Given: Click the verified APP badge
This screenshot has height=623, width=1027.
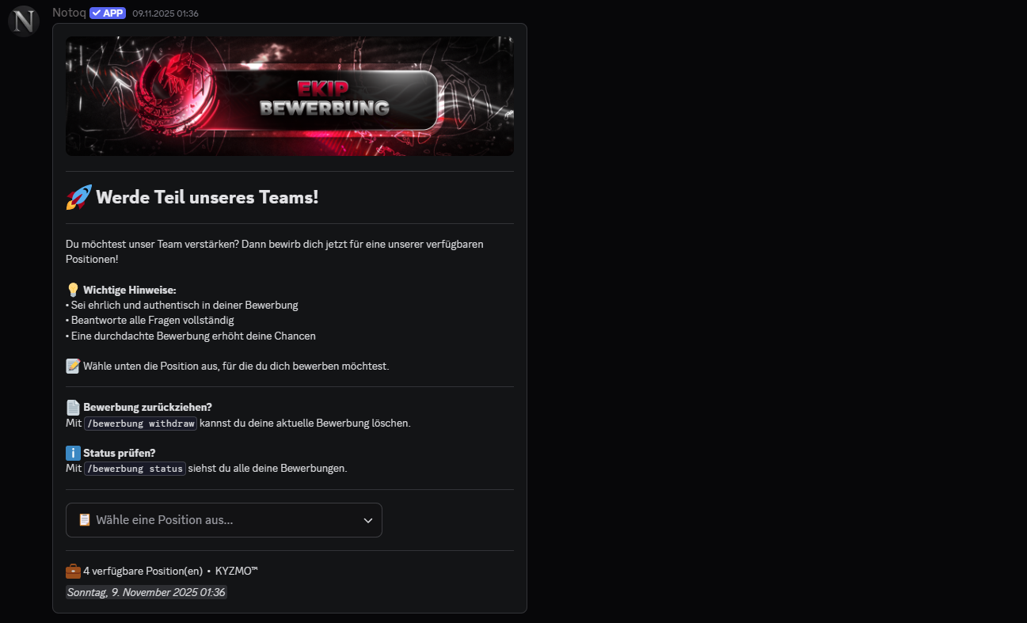Looking at the screenshot, I should coord(108,13).
